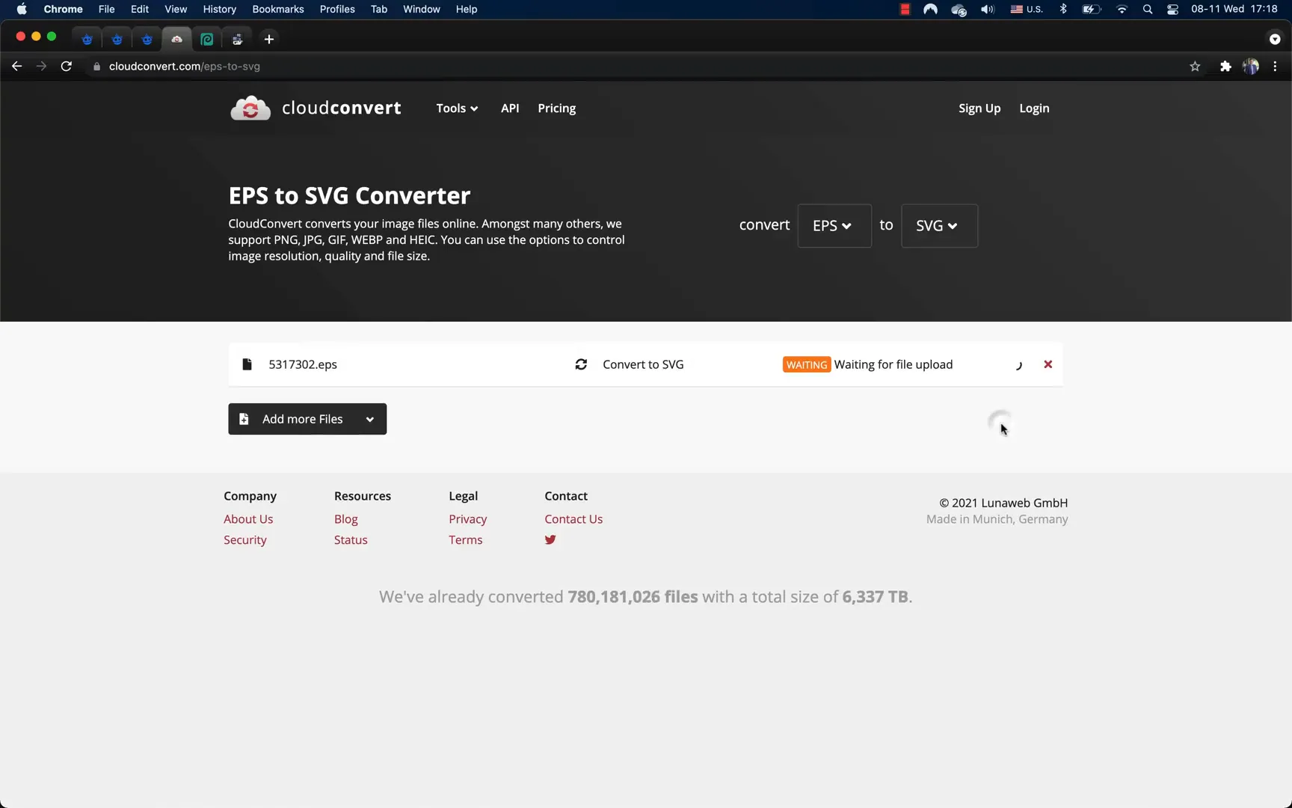Screen dimensions: 1292x808
Task: Open the SVG target format dropdown
Action: point(939,226)
